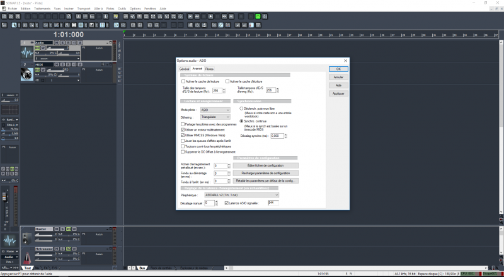The image size is (504, 277).
Task: Click the audio waveform icon of track 1
Action: coord(28,52)
